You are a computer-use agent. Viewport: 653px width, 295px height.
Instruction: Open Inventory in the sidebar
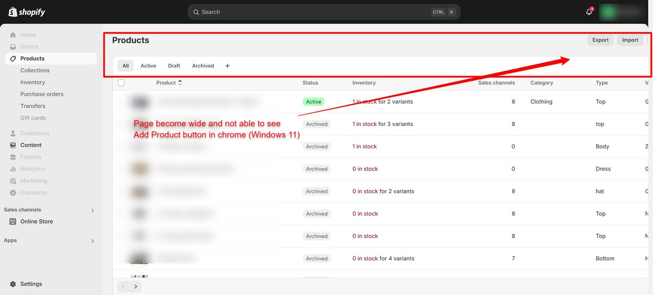click(33, 83)
